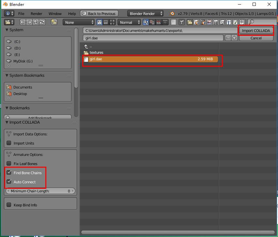Viewport: 278px width, 237px height.
Task: Create a new directory with the folder icon
Action: (54, 22)
